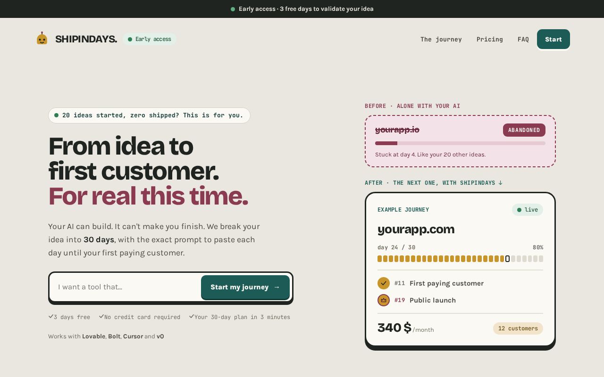Image resolution: width=604 pixels, height=377 pixels.
Task: Click the green dot in the top banner
Action: click(233, 9)
